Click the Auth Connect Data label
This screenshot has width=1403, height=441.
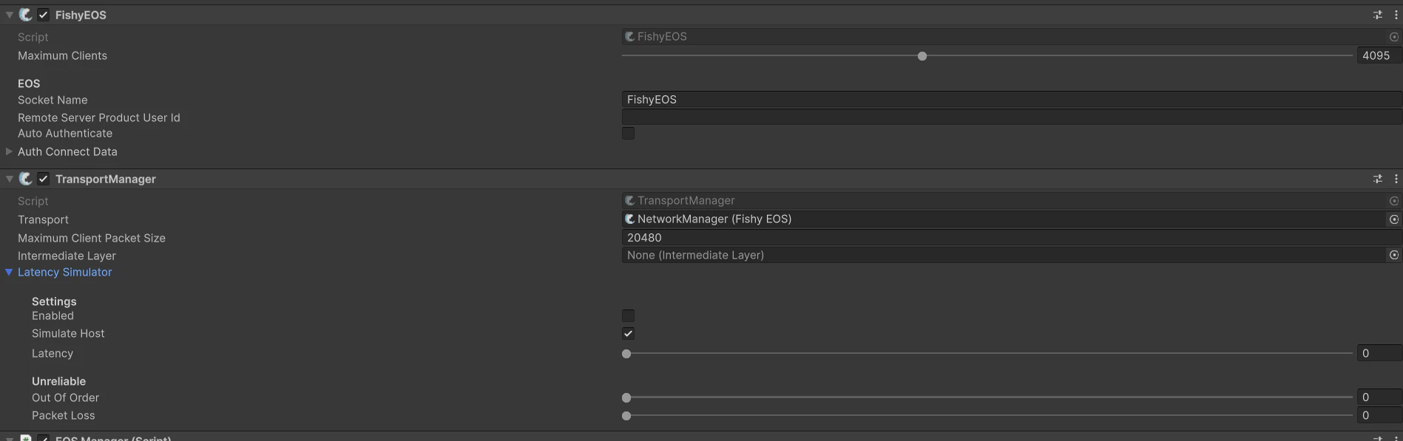(x=67, y=151)
